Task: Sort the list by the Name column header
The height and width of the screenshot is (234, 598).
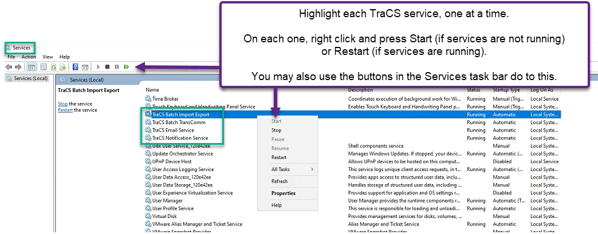Action: coord(152,90)
